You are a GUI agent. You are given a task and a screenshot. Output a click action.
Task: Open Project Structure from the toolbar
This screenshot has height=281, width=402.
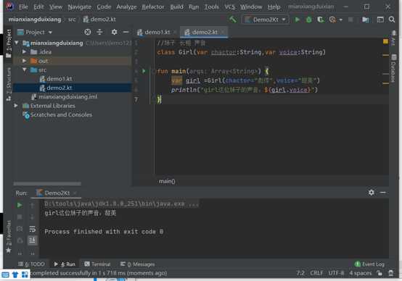(366, 20)
